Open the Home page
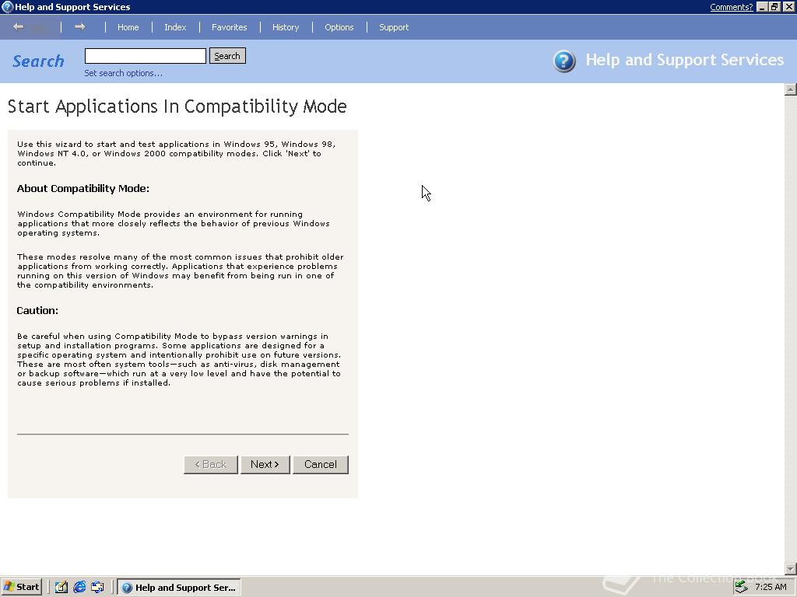The width and height of the screenshot is (797, 597). [128, 27]
